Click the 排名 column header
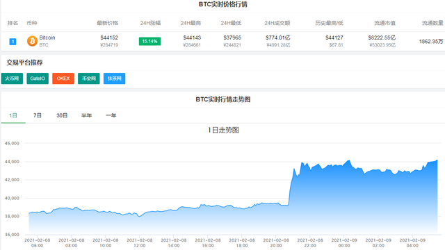 tap(13, 23)
